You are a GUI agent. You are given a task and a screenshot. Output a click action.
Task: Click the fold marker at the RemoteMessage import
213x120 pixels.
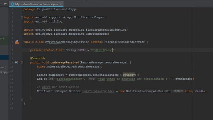coord(22,34)
